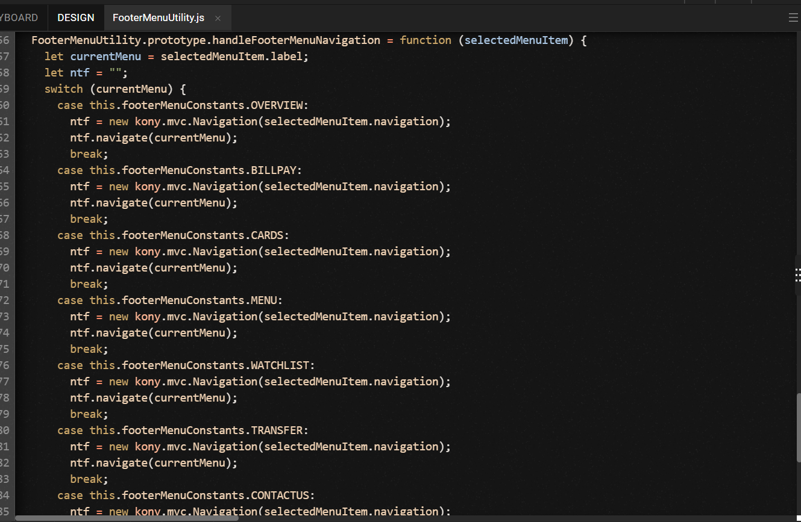Image resolution: width=801 pixels, height=522 pixels.
Task: Click the selectedMenuItem function parameter
Action: [516, 40]
